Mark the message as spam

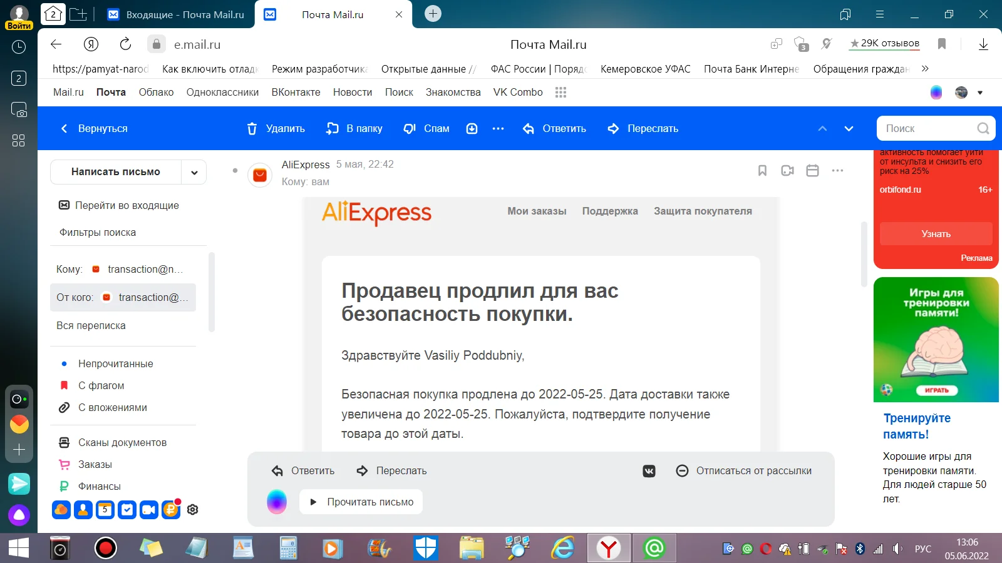coord(426,128)
